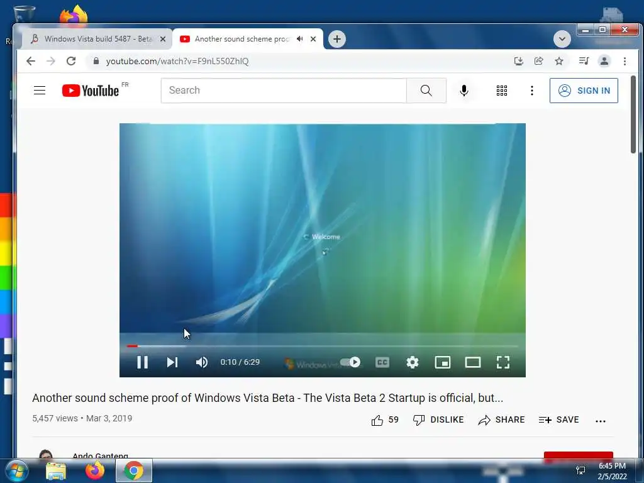This screenshot has width=644, height=483.
Task: Open the Chrome profile avatar
Action: [604, 61]
